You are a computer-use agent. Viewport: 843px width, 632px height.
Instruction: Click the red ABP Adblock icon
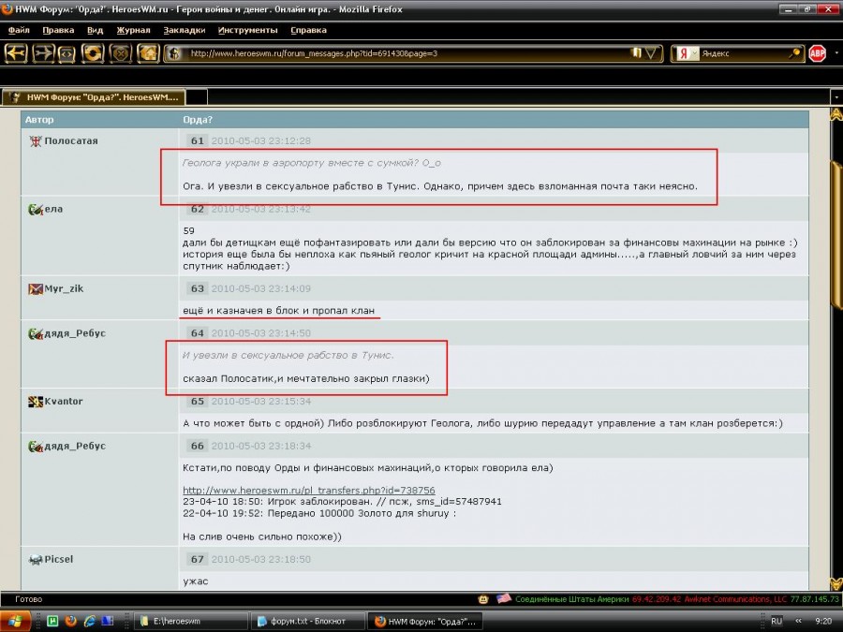pos(818,53)
